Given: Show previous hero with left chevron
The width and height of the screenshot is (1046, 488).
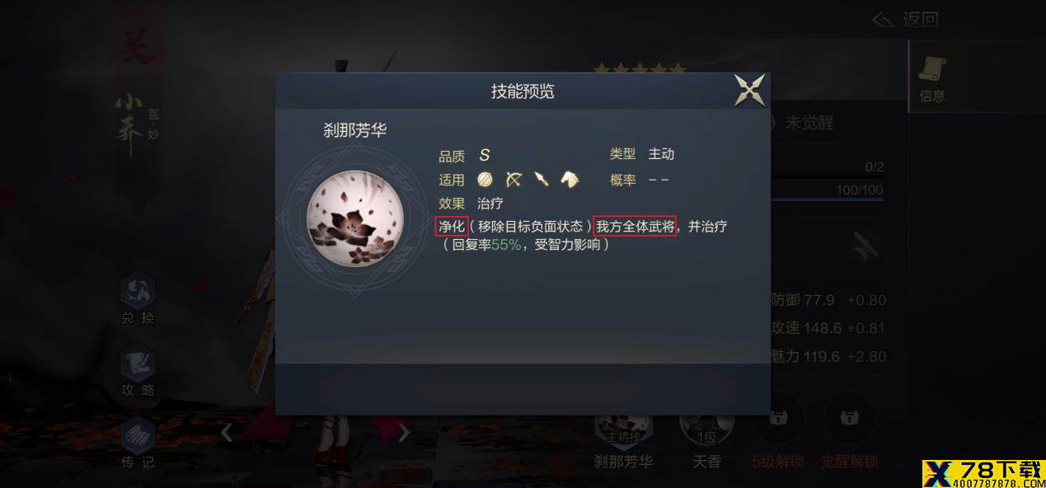Looking at the screenshot, I should click(227, 432).
